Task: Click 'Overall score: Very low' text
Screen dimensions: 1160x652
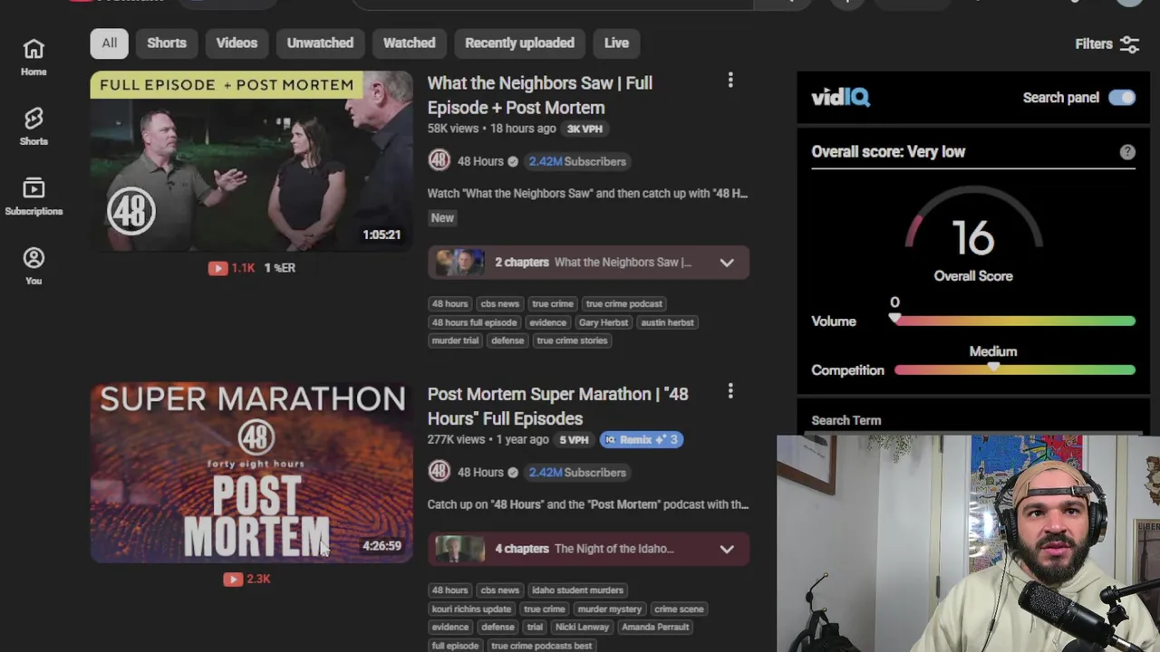Action: pyautogui.click(x=888, y=152)
